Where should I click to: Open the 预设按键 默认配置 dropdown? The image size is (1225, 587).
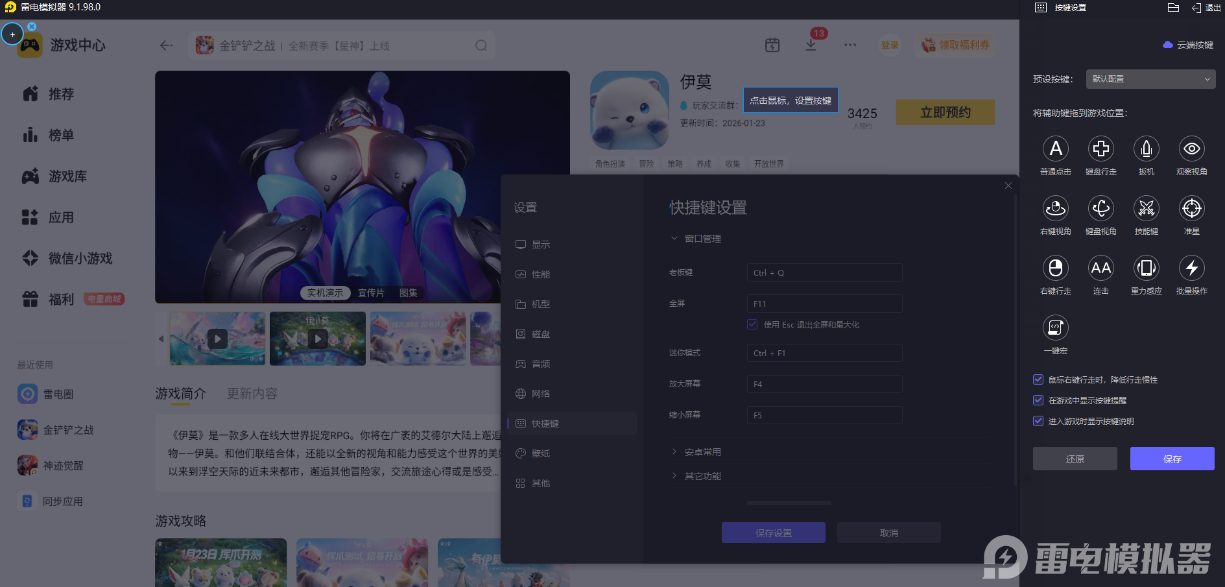pos(1151,79)
